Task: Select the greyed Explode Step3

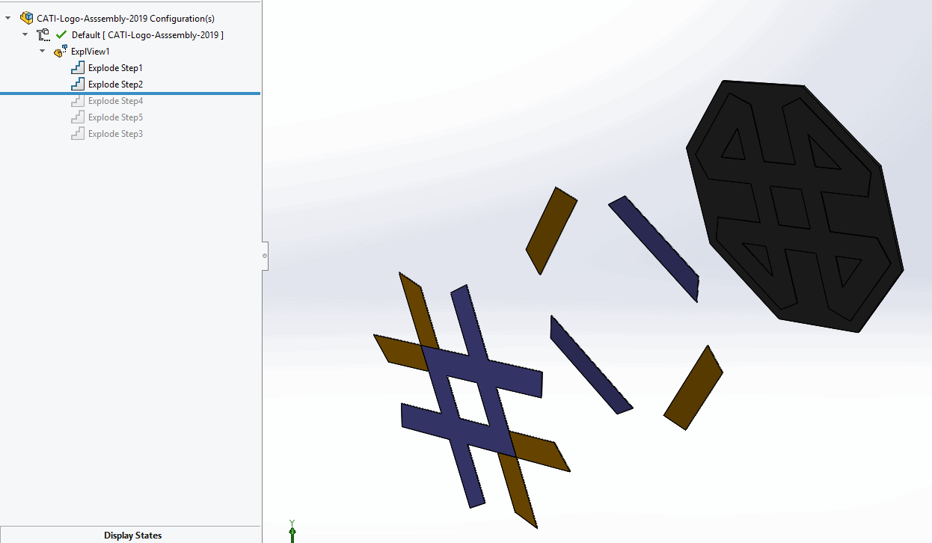Action: 115,134
